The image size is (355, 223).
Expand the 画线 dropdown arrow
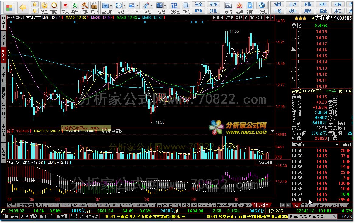[152, 6]
